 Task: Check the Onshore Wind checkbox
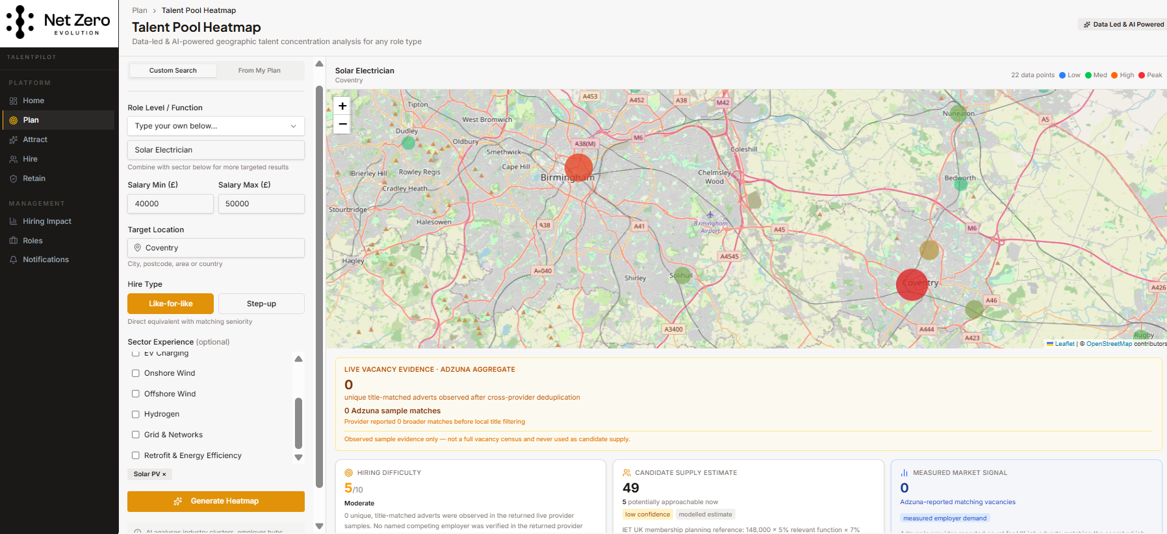(136, 373)
